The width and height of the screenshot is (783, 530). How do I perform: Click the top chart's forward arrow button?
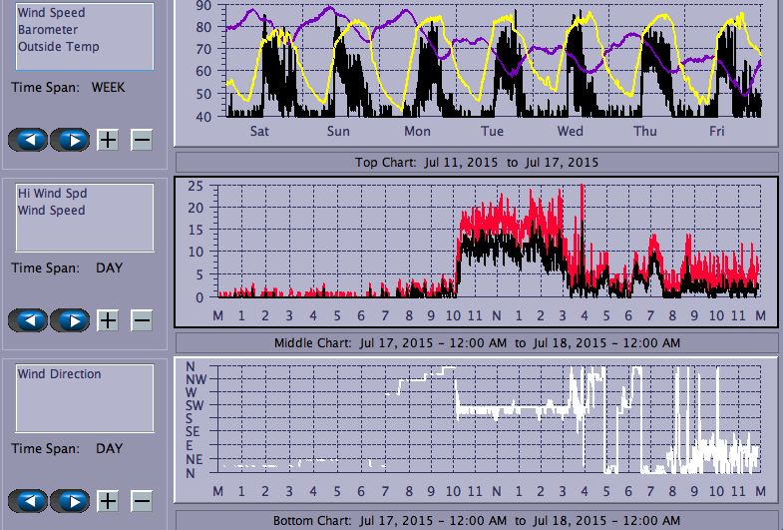(70, 139)
